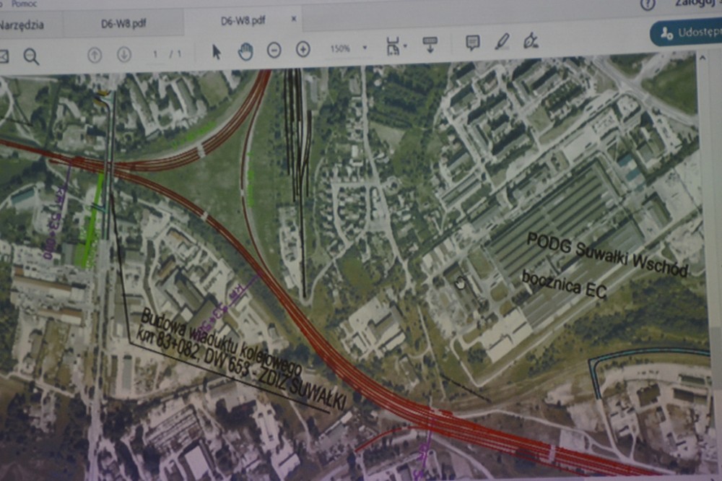Zoom in with the plus button

303,49
